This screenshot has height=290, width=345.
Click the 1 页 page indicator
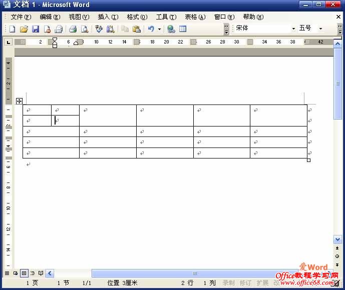32,283
